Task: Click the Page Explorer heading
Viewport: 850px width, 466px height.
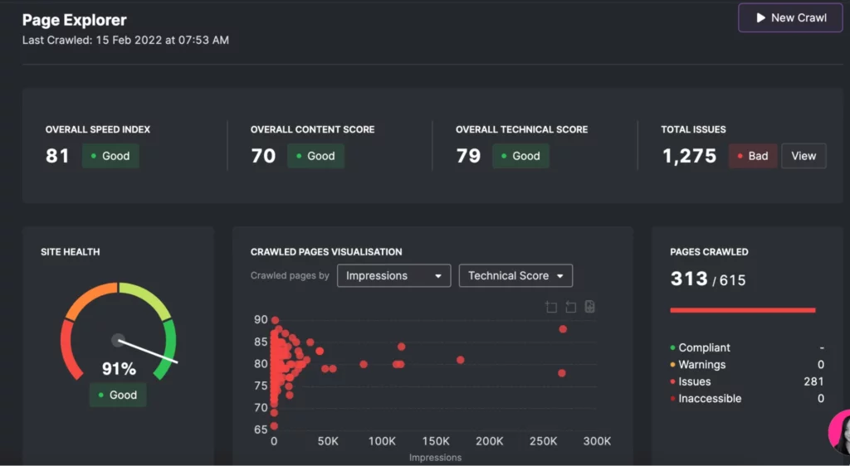Action: pos(75,20)
